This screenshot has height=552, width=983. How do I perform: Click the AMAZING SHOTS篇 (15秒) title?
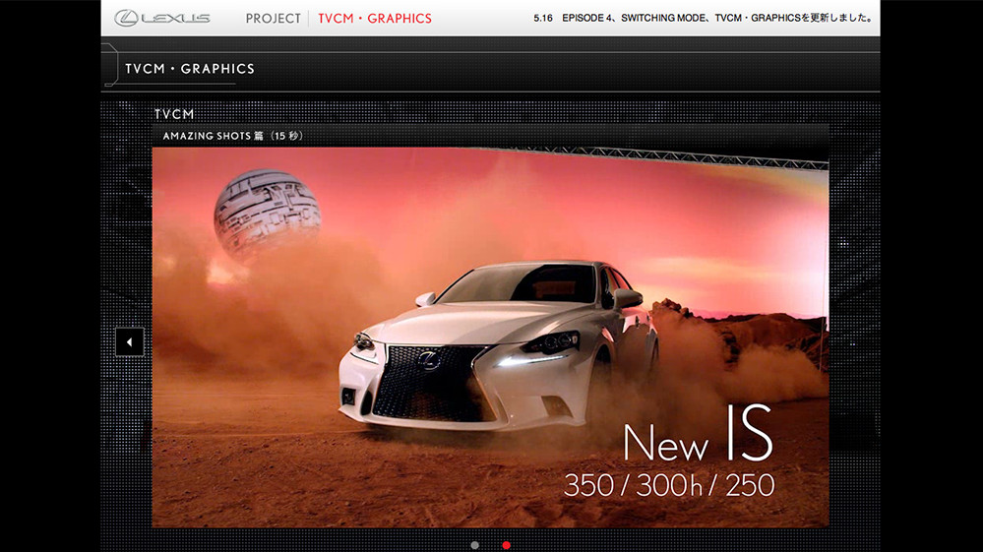tap(232, 136)
